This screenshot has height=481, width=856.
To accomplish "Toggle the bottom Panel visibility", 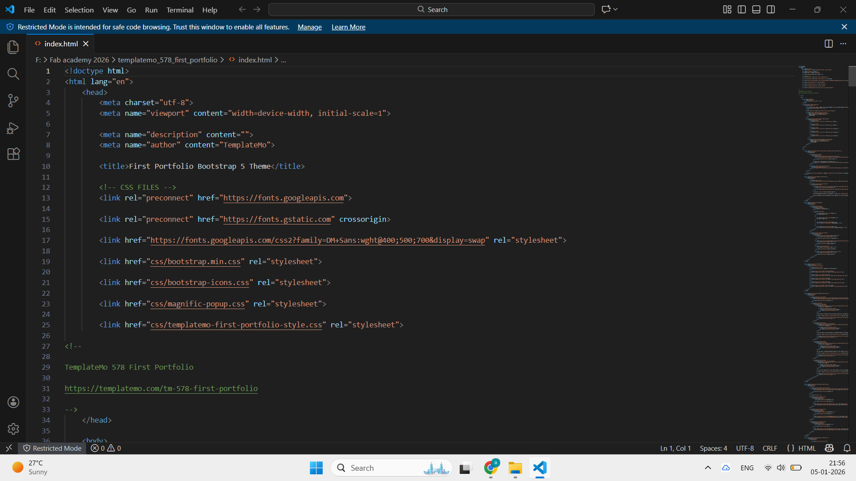I will click(756, 9).
